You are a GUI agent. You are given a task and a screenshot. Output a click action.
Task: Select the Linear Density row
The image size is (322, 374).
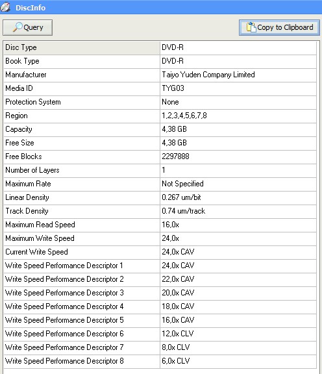160,197
